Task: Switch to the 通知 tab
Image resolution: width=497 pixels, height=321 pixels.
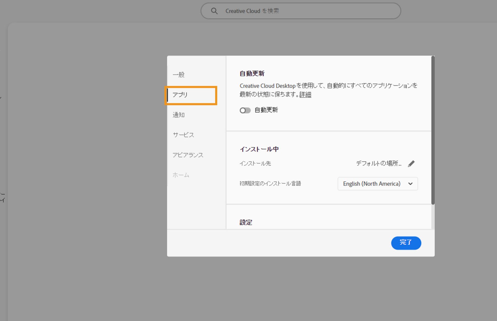Action: (x=179, y=115)
